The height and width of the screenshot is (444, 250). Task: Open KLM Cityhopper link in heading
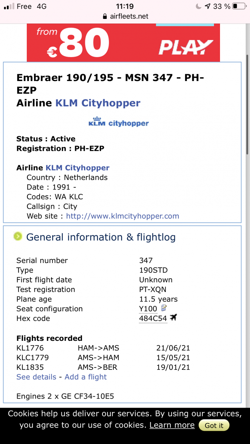[98, 103]
